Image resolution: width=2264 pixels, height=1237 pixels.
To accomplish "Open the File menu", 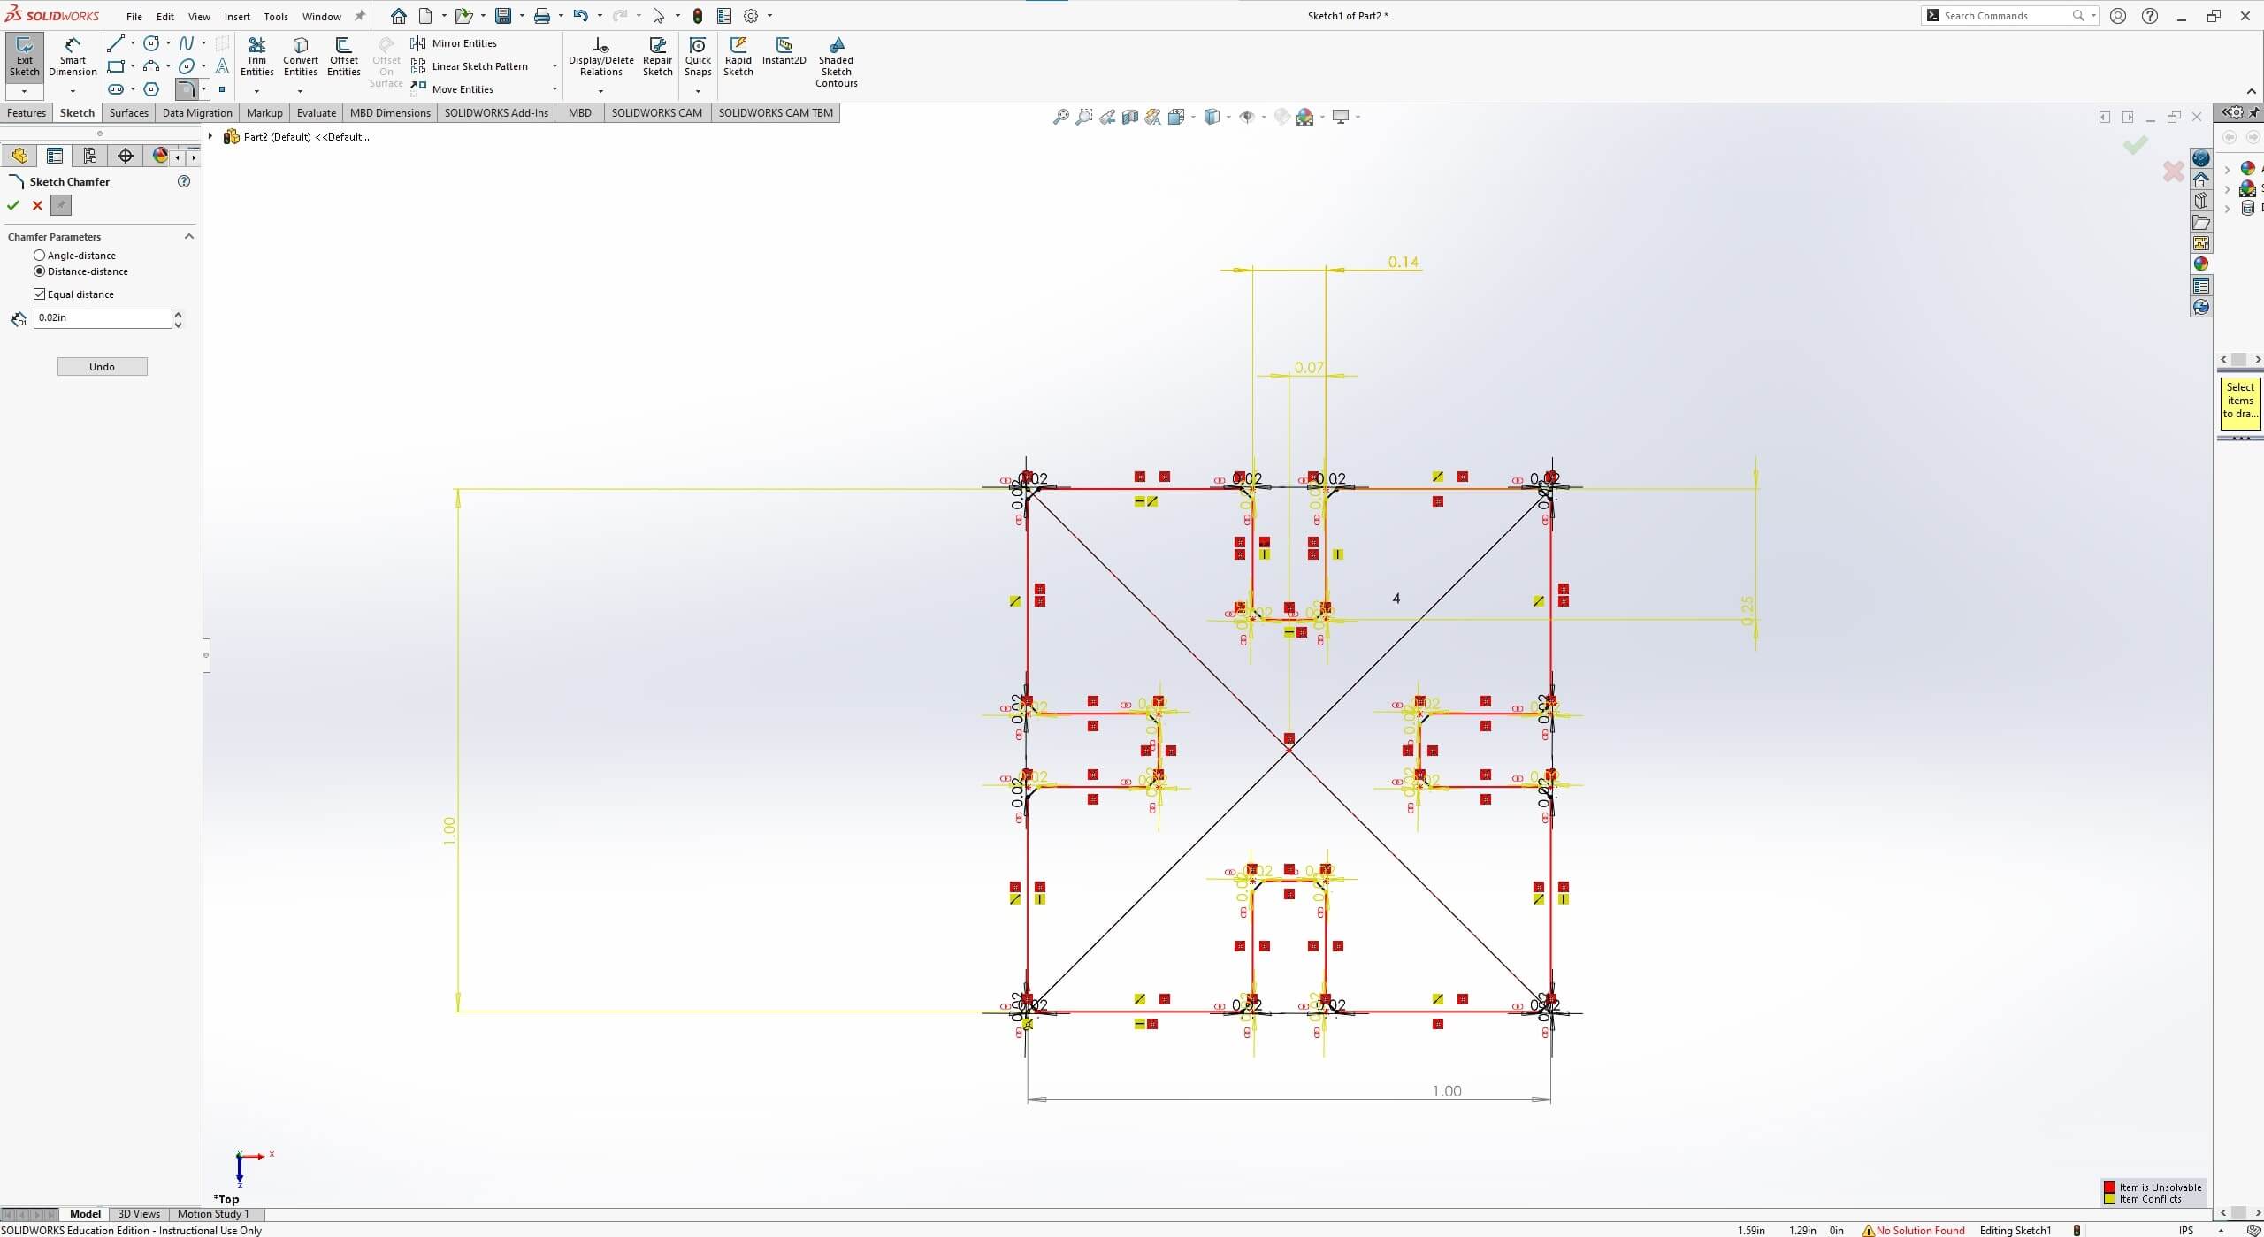I will [x=134, y=17].
